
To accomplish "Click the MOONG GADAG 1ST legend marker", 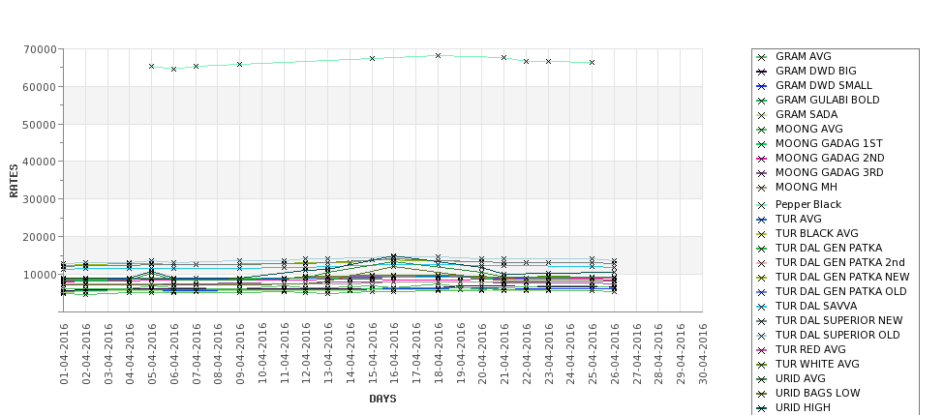I will [x=762, y=144].
